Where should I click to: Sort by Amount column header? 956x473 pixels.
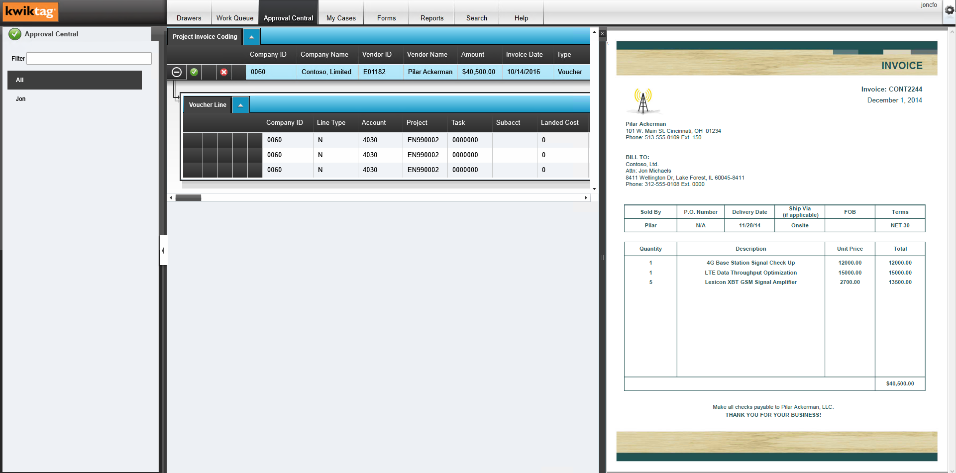click(473, 55)
